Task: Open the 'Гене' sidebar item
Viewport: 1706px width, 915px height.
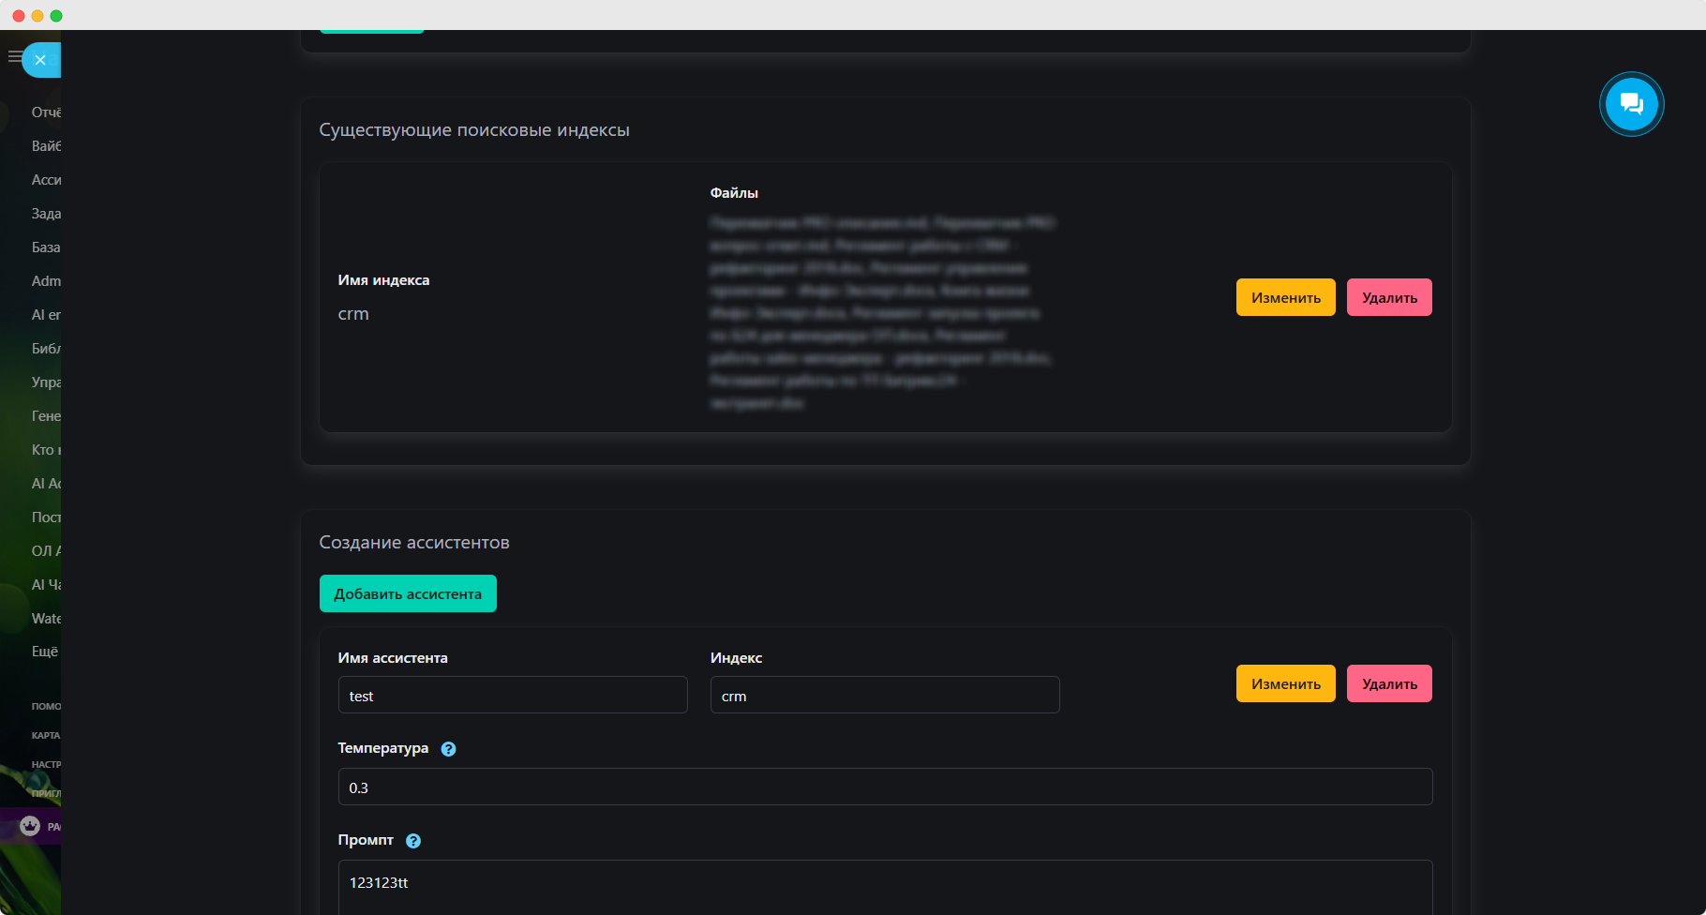Action: (x=46, y=416)
